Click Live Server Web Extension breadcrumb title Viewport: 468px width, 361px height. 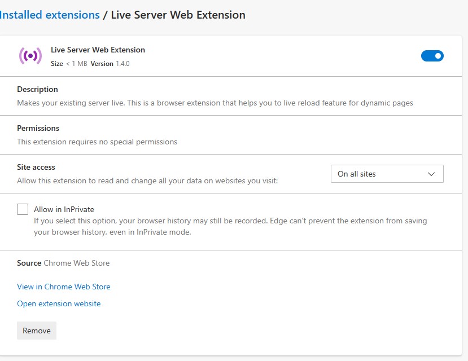pyautogui.click(x=178, y=15)
